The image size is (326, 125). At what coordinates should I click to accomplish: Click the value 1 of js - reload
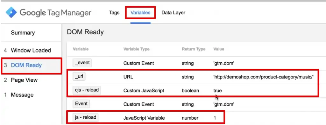(215, 118)
